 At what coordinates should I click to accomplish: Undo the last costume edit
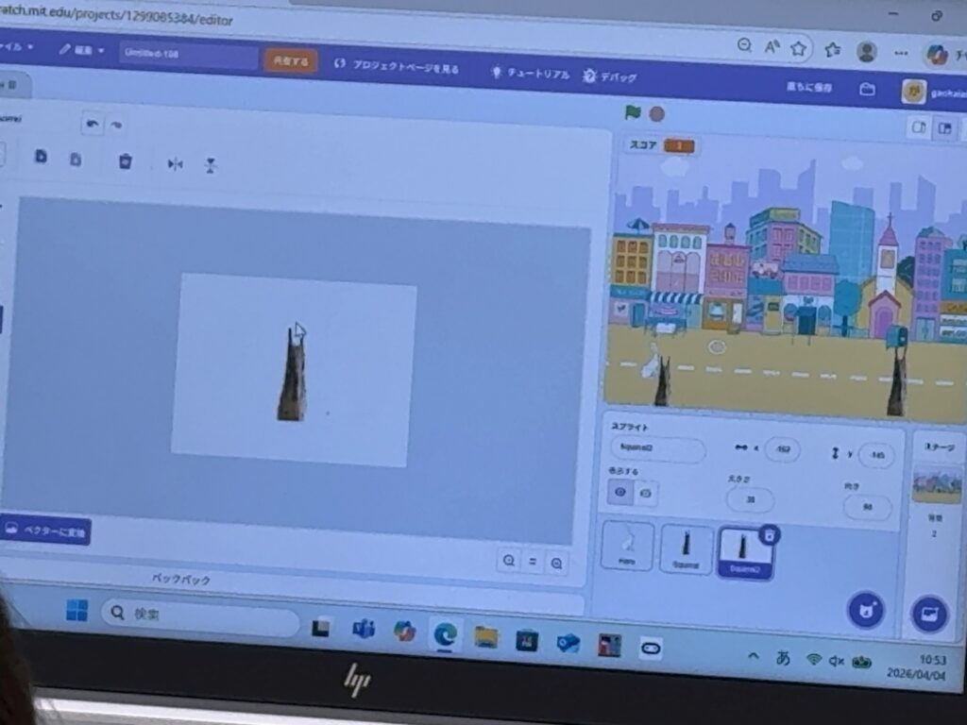(x=92, y=125)
